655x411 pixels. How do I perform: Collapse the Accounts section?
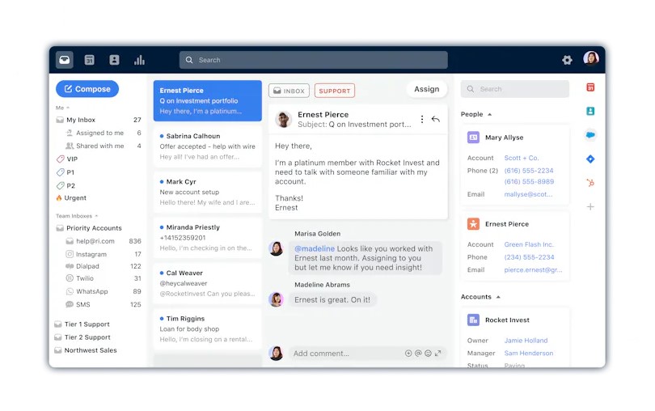[x=498, y=297]
